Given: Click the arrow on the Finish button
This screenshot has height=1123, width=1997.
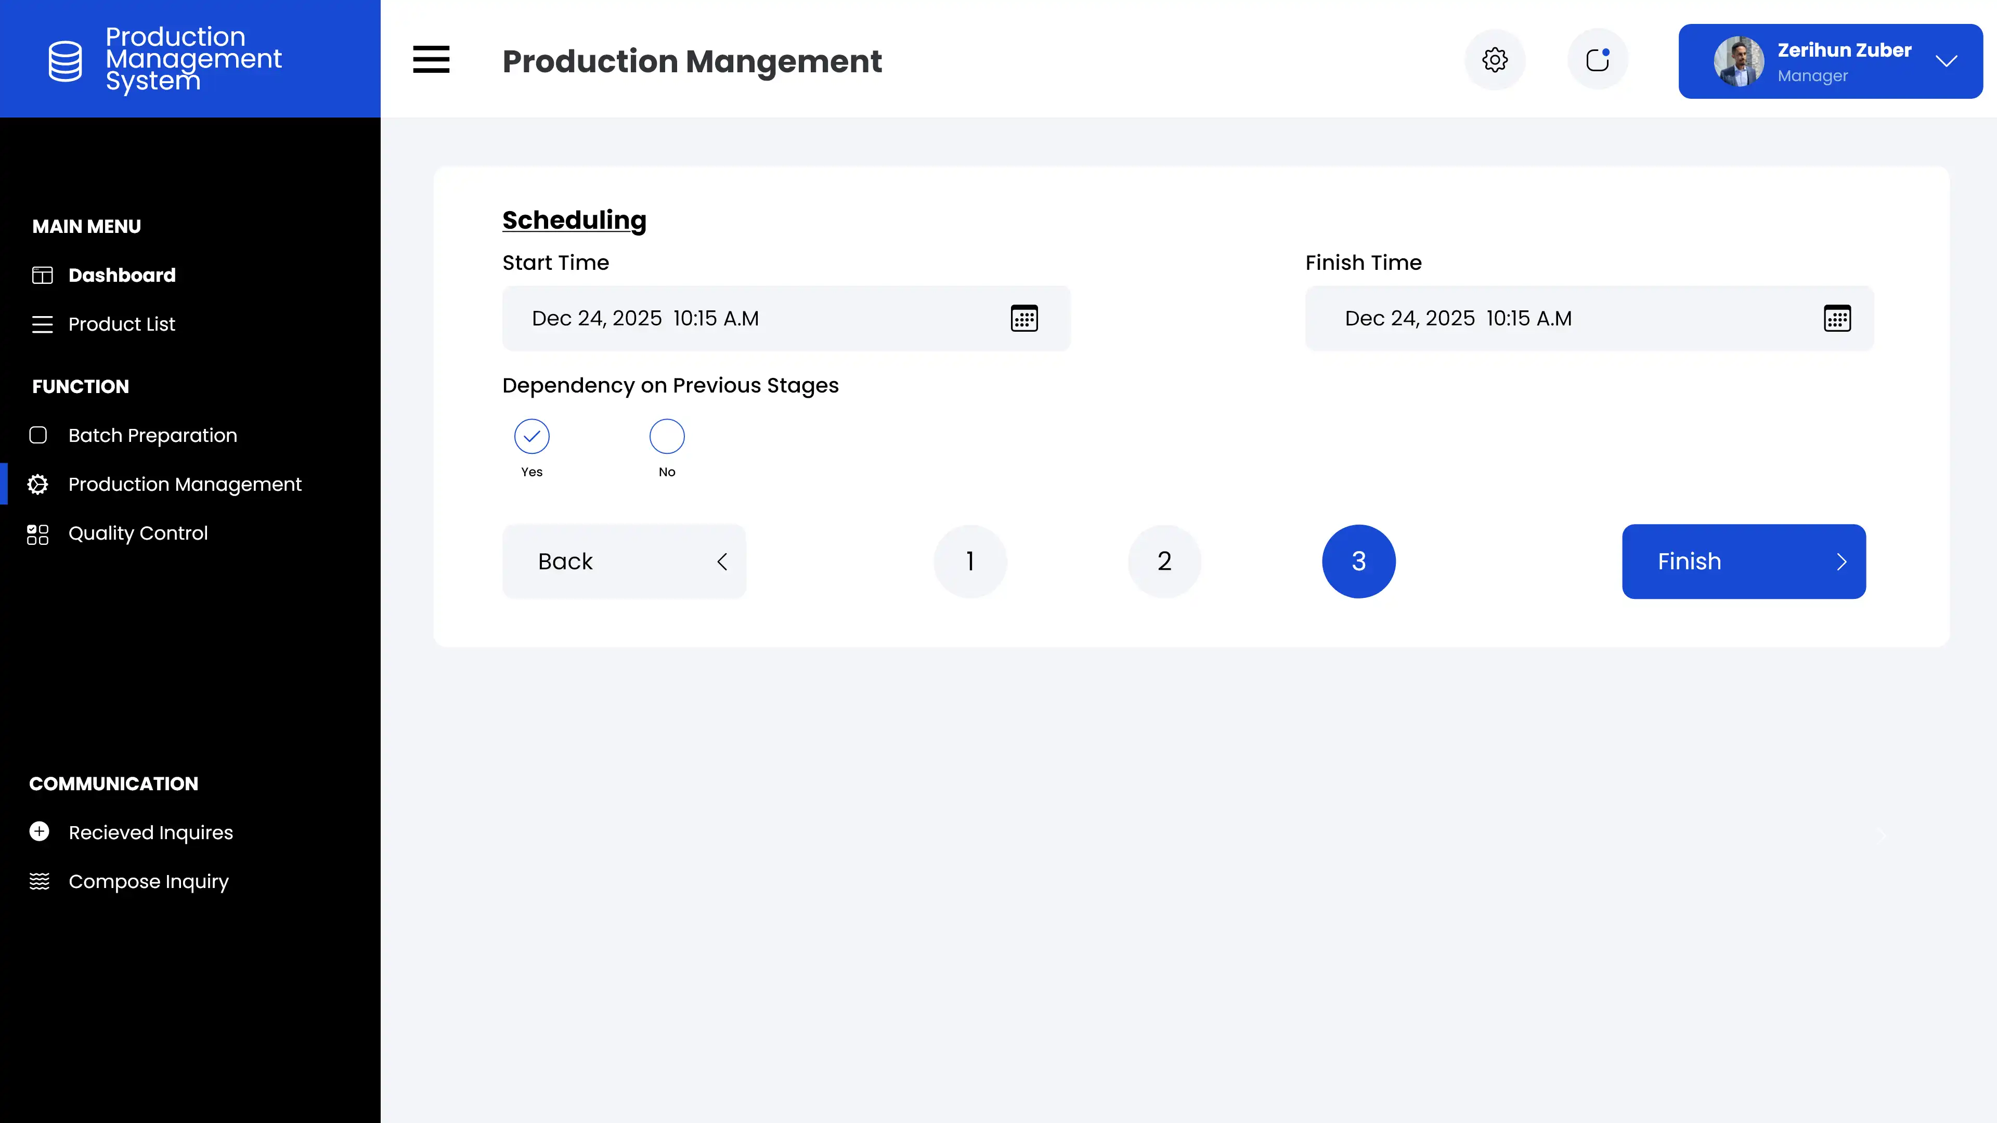Looking at the screenshot, I should point(1842,562).
